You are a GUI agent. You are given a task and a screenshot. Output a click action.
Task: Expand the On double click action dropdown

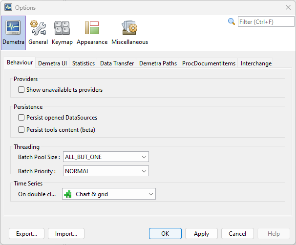tap(150, 194)
